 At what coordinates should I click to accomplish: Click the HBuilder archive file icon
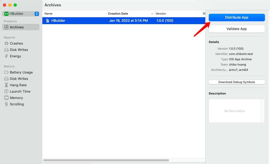click(x=48, y=21)
